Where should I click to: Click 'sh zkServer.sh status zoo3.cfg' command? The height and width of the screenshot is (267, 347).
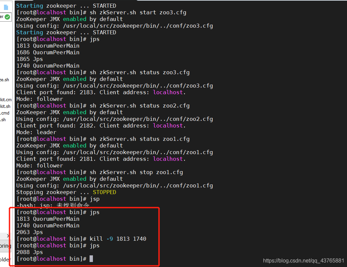(x=140, y=72)
